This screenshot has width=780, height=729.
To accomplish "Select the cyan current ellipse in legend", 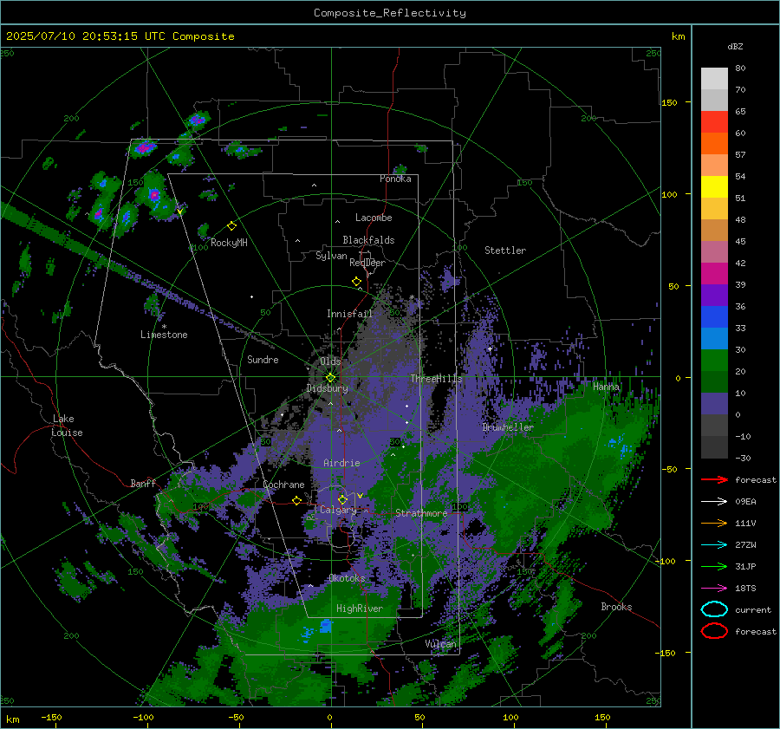I will 714,609.
